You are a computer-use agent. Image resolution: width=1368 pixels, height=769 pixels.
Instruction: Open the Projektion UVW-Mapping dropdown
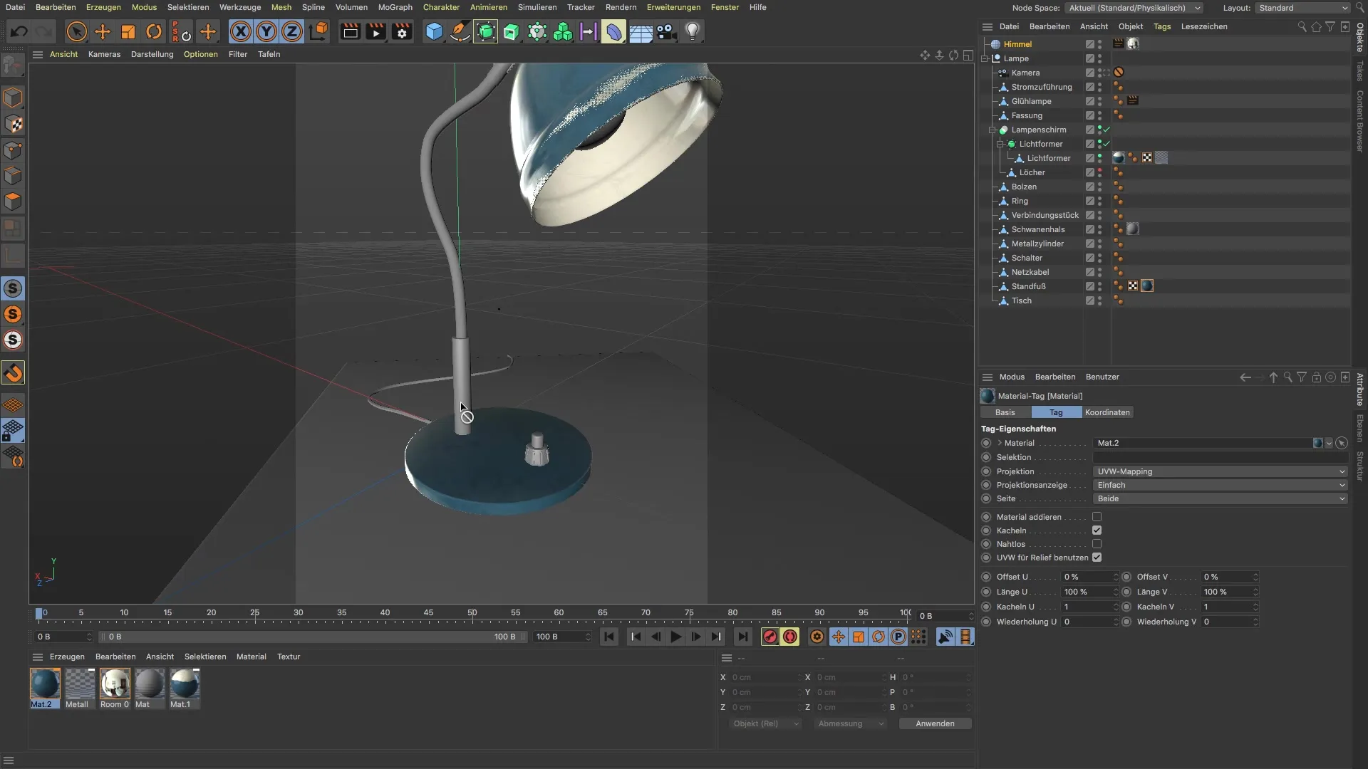[x=1220, y=471]
